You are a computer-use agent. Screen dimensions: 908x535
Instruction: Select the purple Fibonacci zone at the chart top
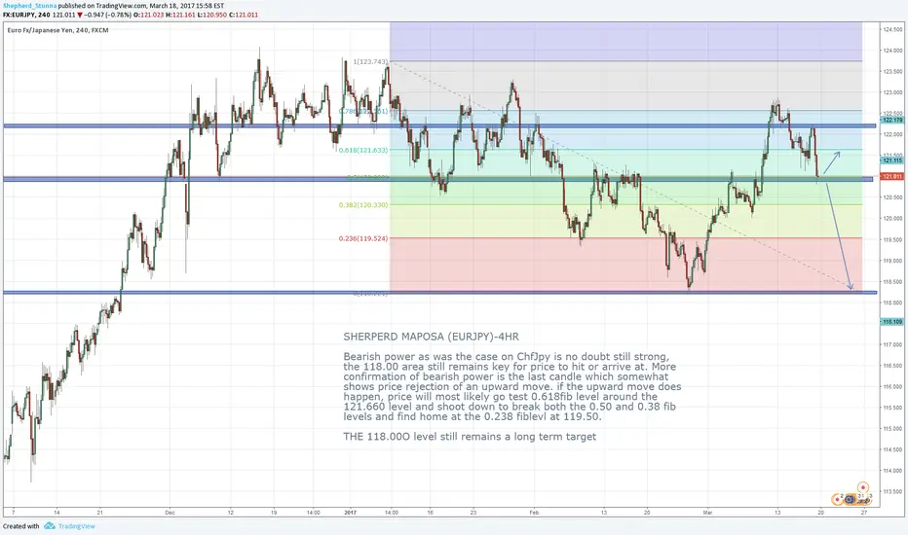626,42
